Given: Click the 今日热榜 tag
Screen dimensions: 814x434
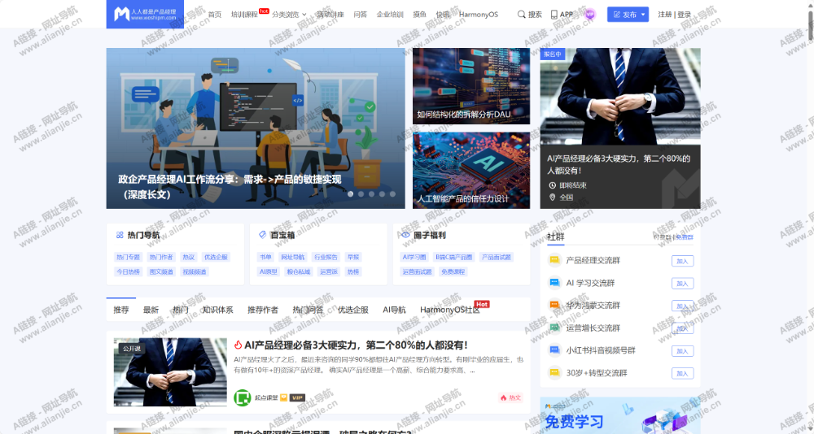Looking at the screenshot, I should coord(129,271).
